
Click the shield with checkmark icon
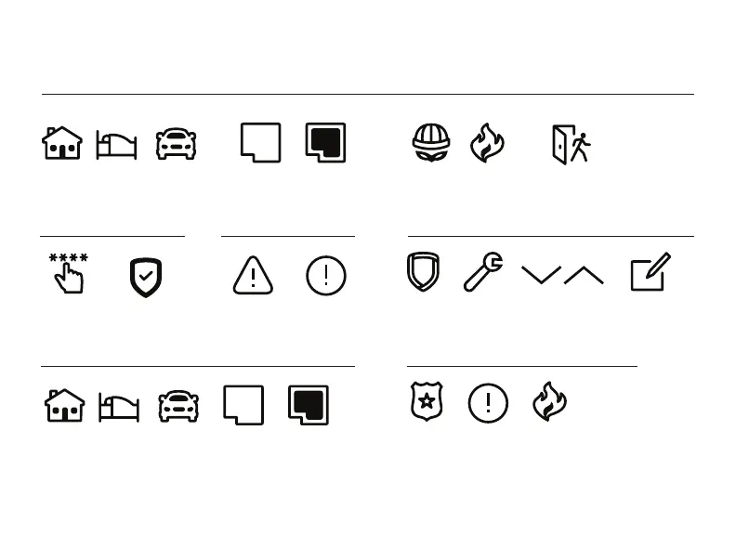(146, 277)
